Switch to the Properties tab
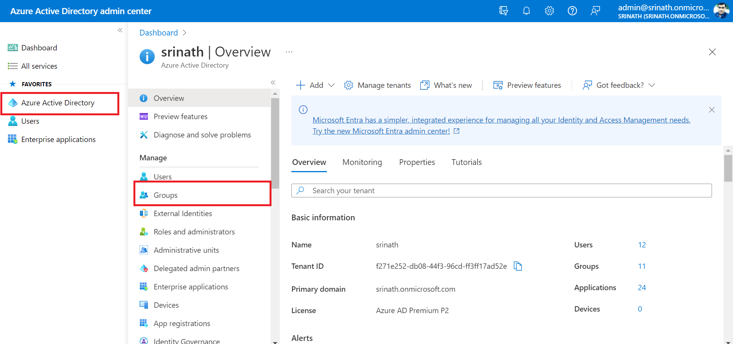Image resolution: width=733 pixels, height=344 pixels. point(417,162)
